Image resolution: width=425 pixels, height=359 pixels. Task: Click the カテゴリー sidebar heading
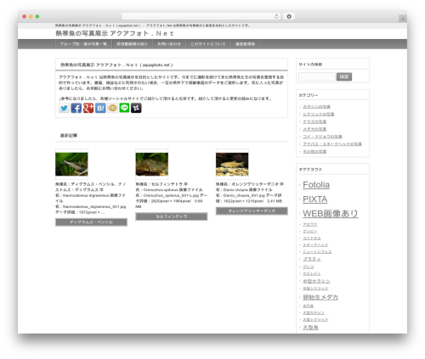(x=309, y=95)
